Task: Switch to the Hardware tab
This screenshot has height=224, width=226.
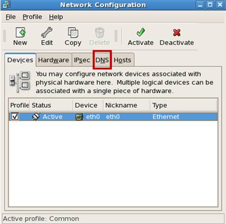Action: tap(53, 60)
